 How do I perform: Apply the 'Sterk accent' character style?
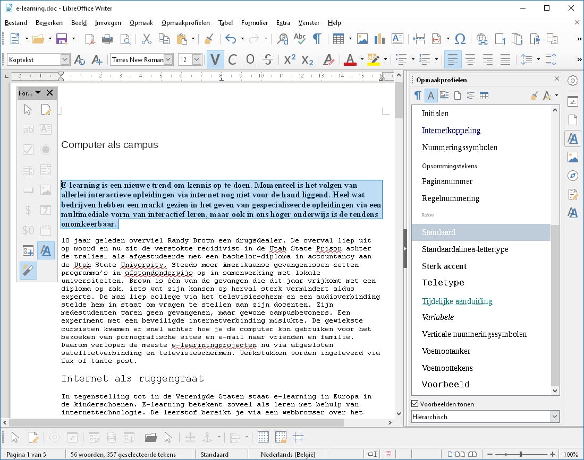tap(444, 266)
